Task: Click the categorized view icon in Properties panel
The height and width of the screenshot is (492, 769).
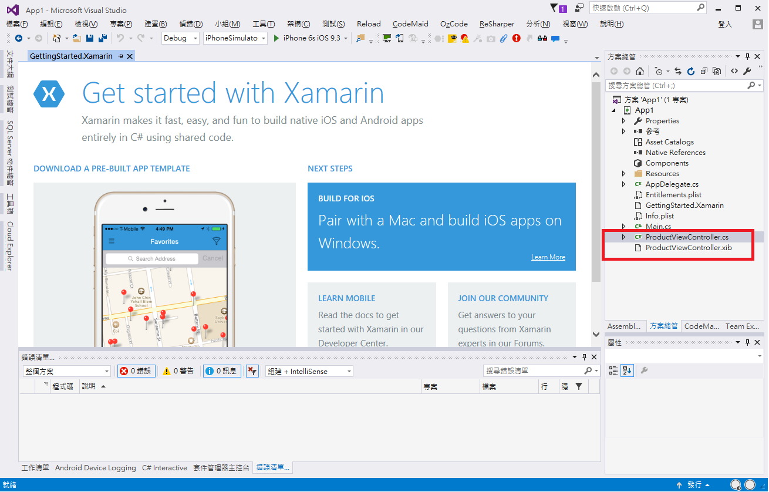Action: point(613,370)
